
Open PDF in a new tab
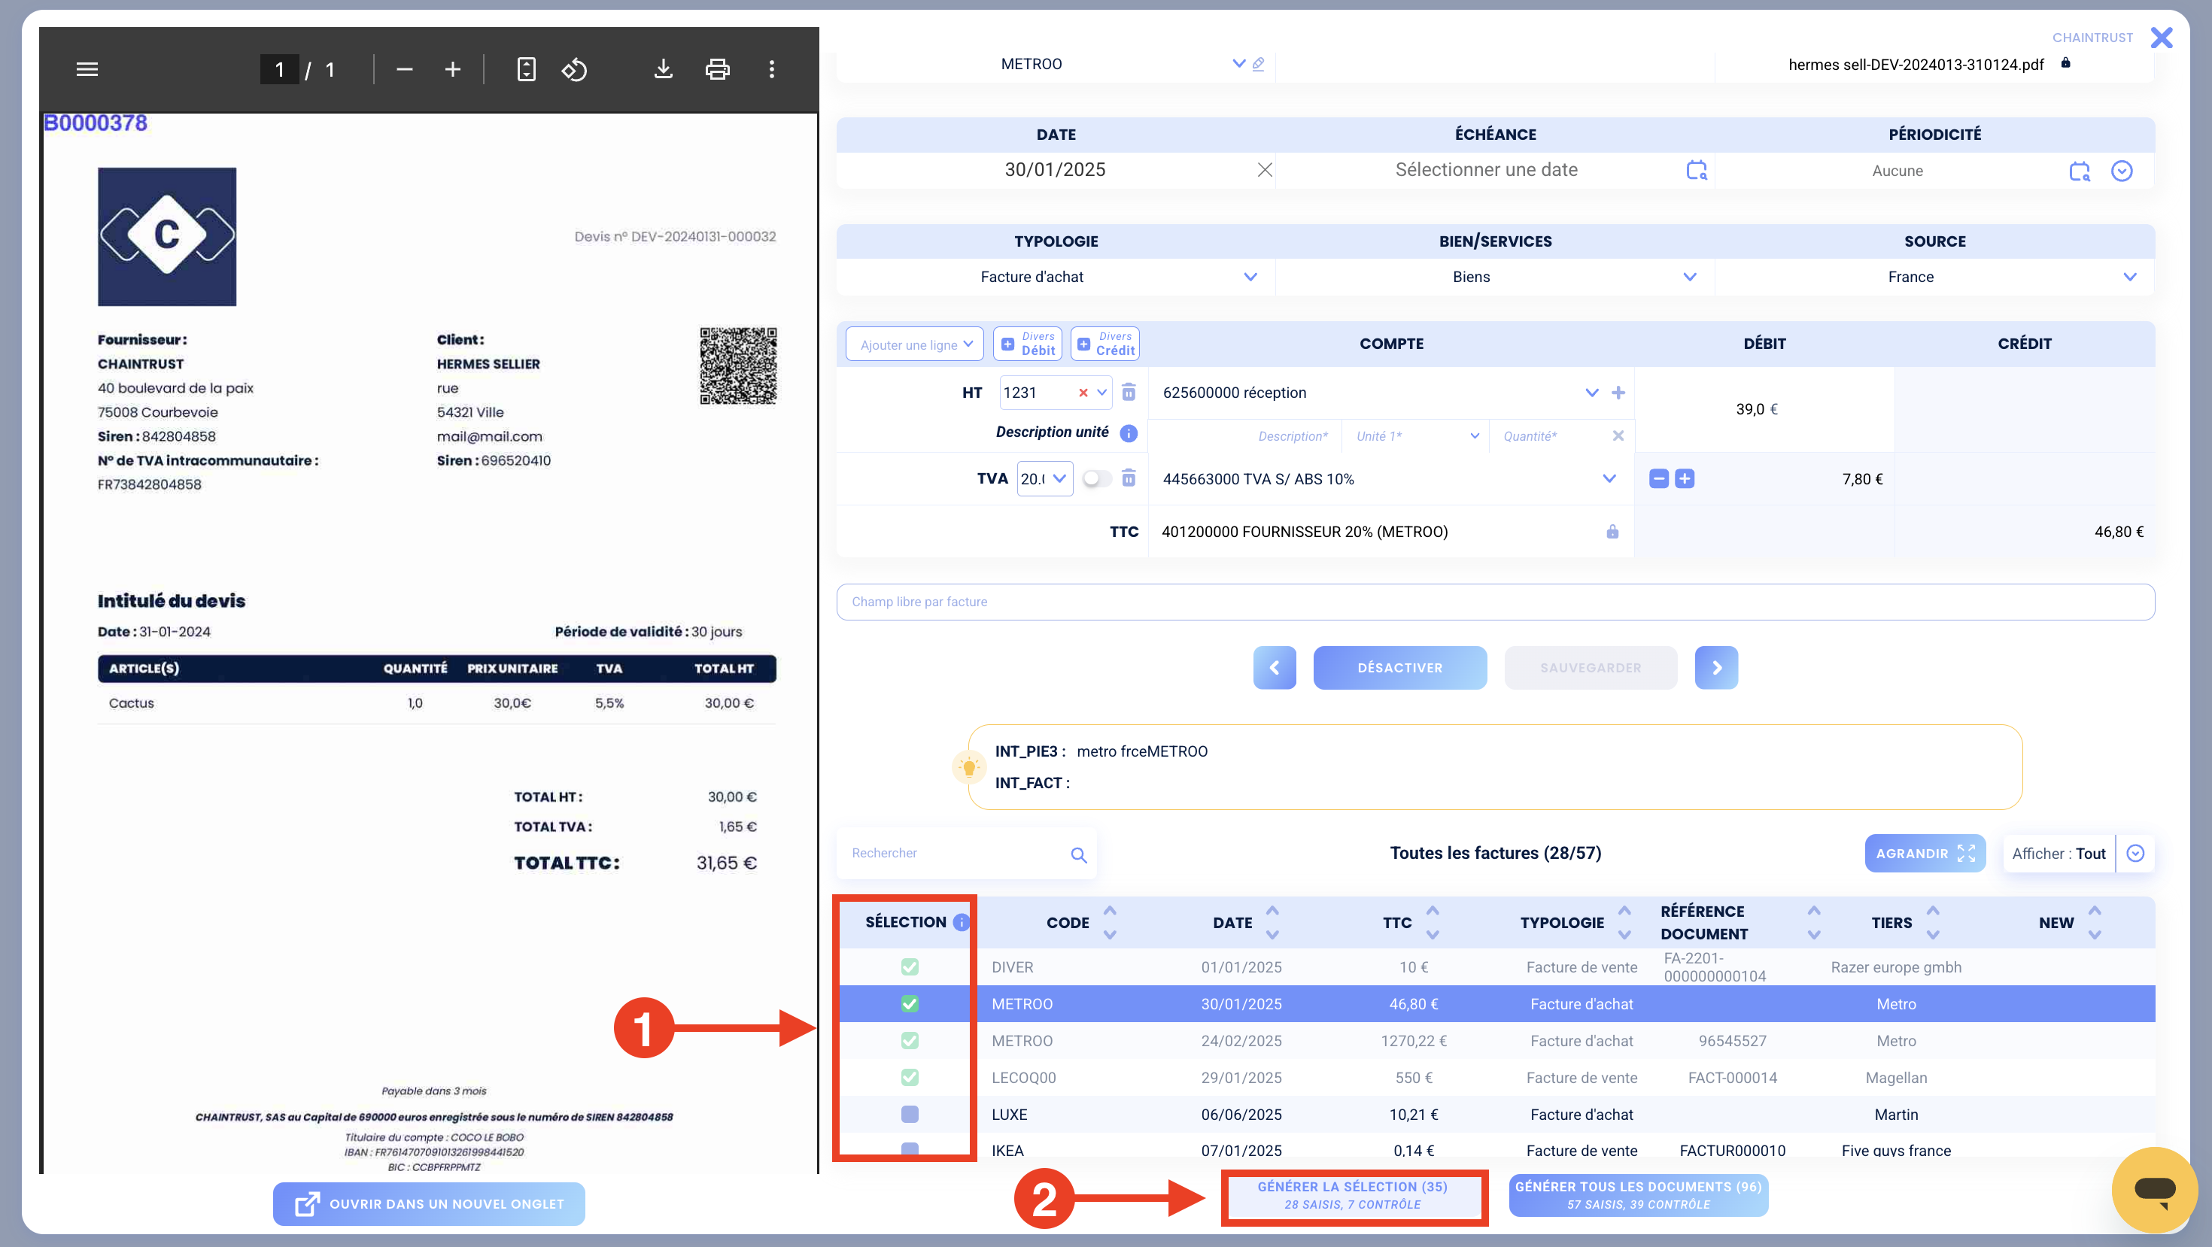429,1204
